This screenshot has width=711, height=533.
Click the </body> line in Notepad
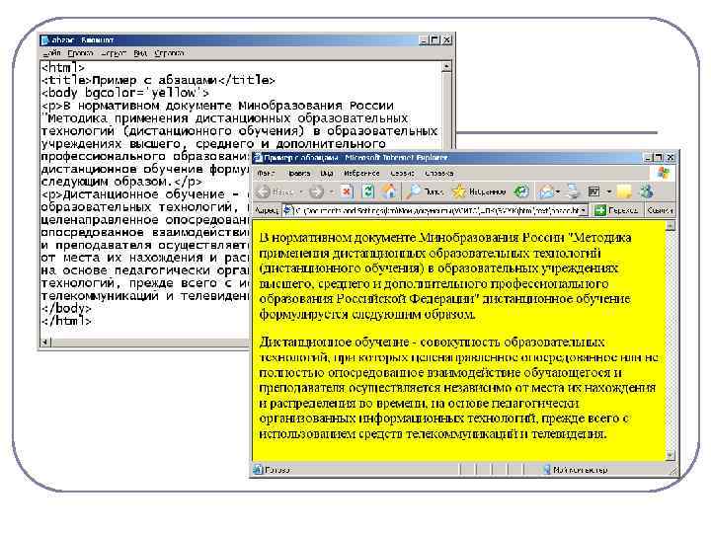(x=67, y=308)
